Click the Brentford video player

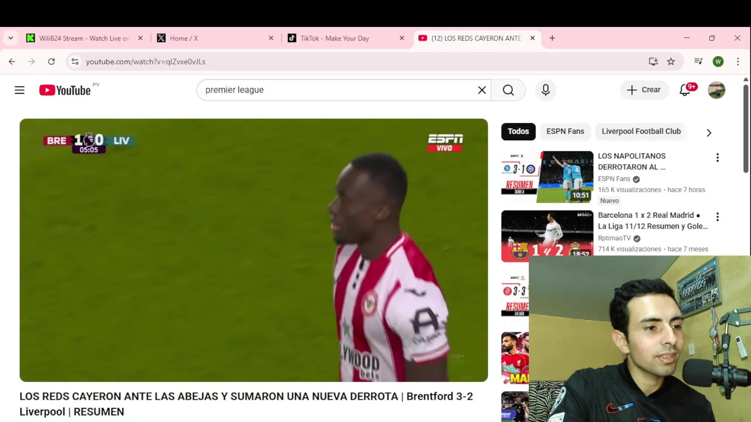click(x=253, y=250)
